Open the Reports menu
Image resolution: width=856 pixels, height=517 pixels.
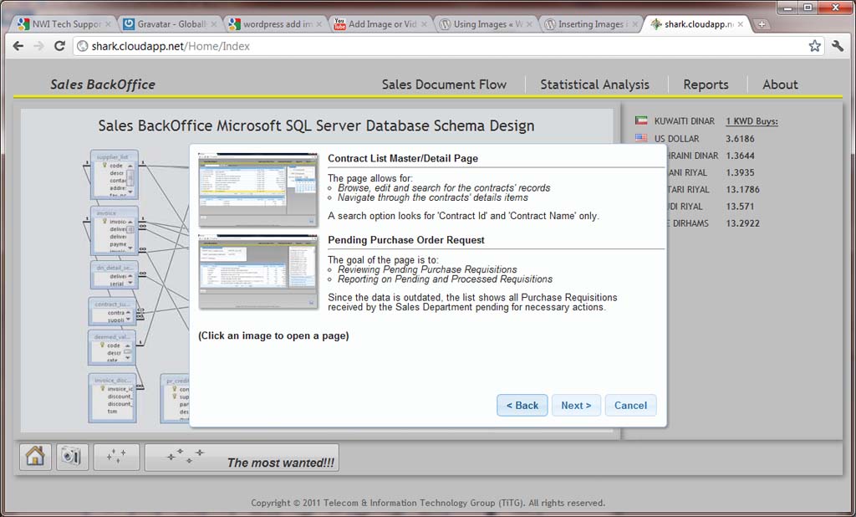point(706,84)
